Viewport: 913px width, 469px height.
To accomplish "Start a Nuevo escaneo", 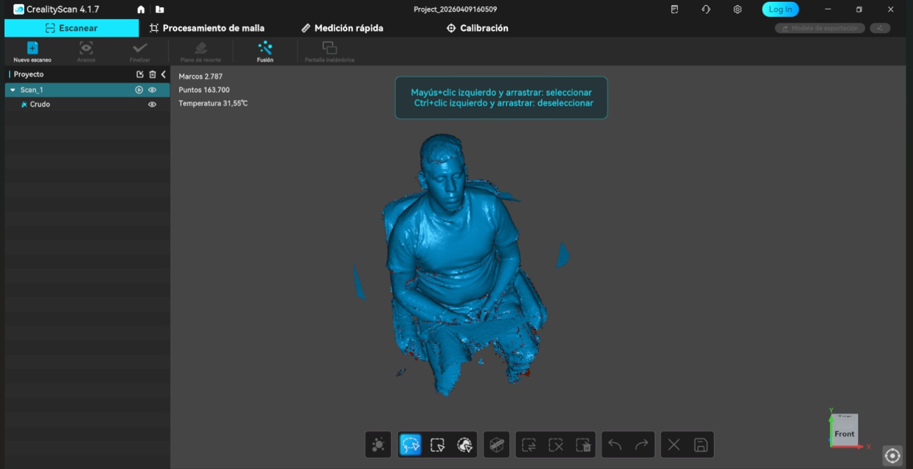I will [x=33, y=52].
